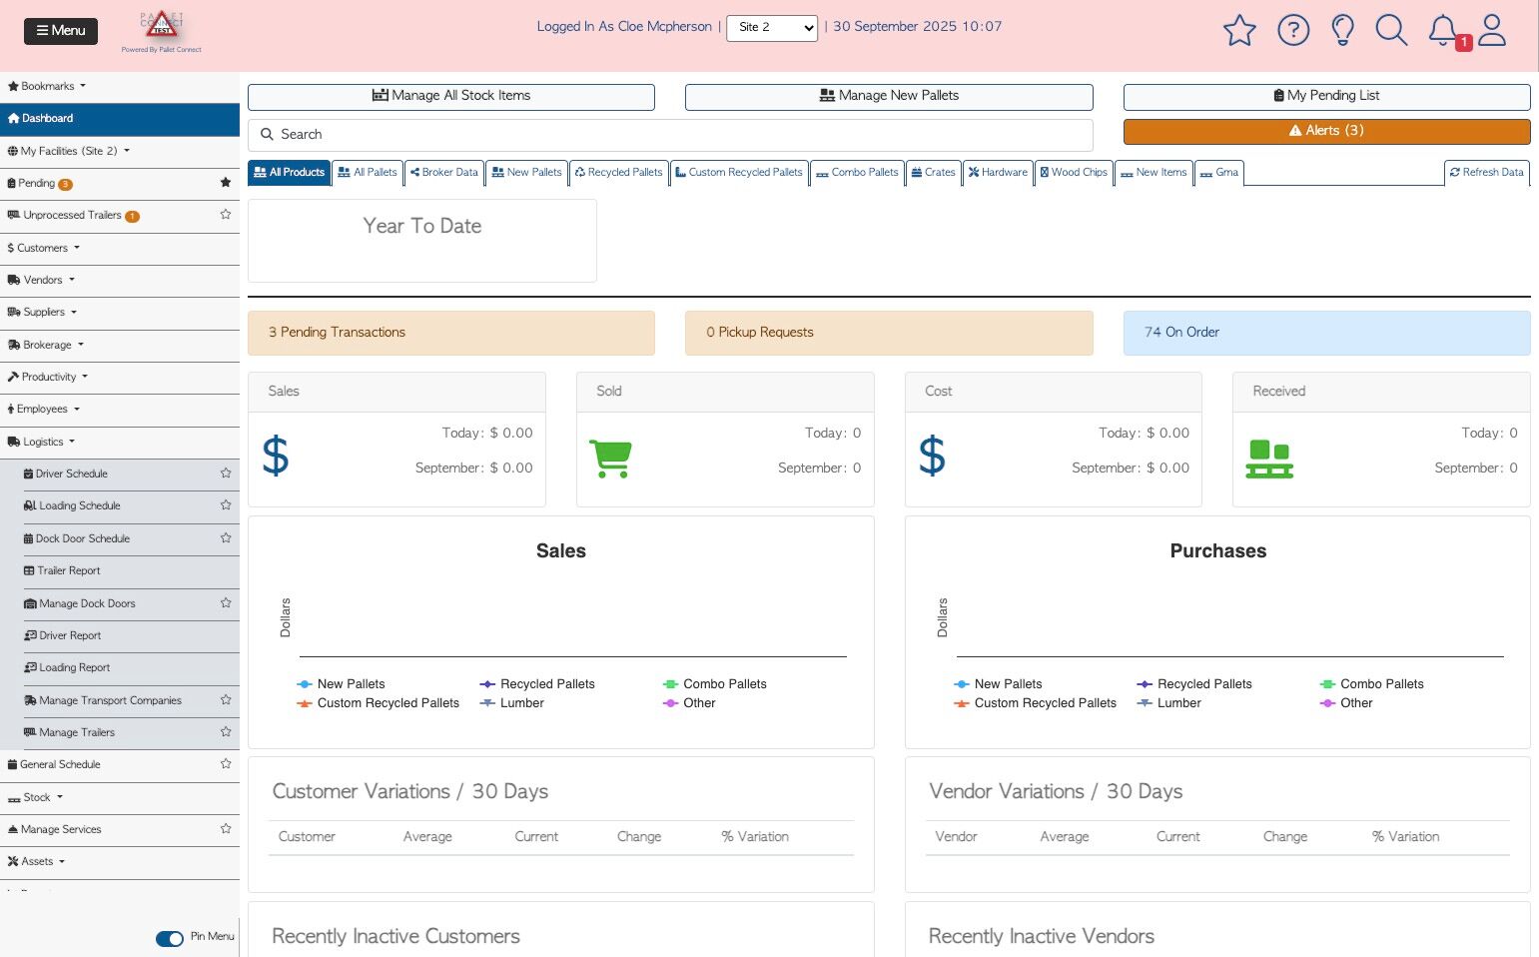
Task: Toggle bookmark star for Pending
Action: [x=226, y=183]
